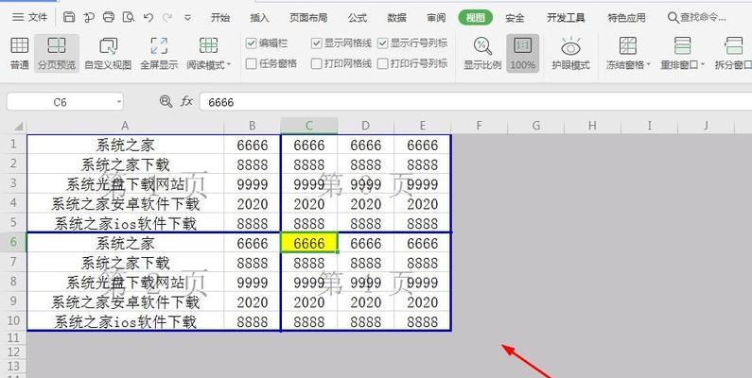Click the 冻结窗格 freeze panes icon
Viewport: 752px width, 378px height.
tap(627, 46)
